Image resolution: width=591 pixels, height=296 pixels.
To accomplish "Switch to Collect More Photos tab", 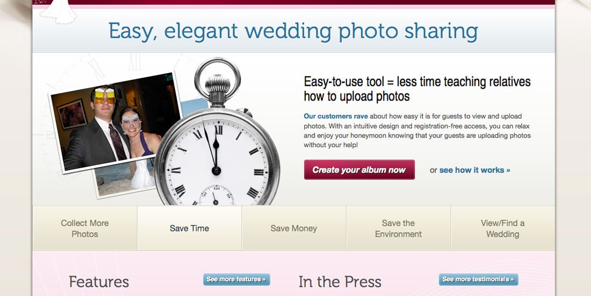I will [x=85, y=228].
